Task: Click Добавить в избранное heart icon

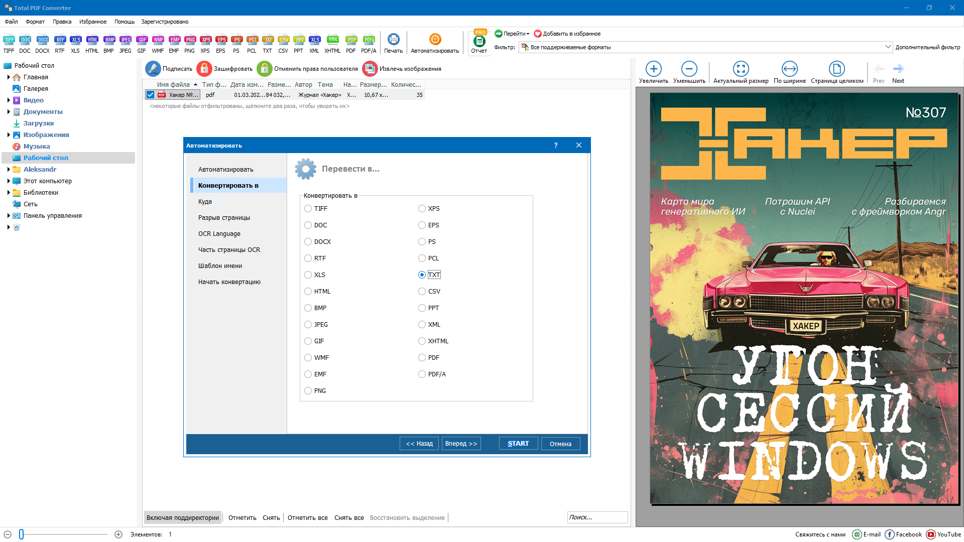Action: click(x=538, y=34)
